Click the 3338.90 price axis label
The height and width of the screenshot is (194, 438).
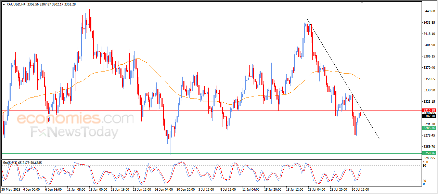[x=429, y=90]
